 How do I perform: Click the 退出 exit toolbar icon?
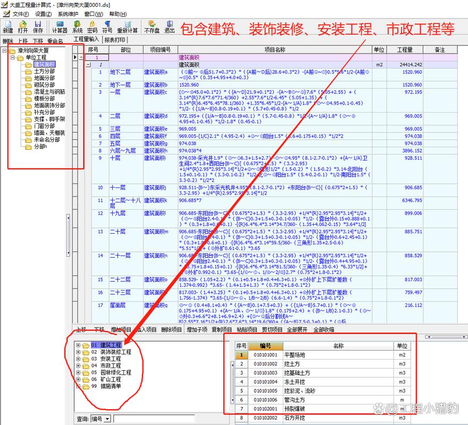(170, 27)
